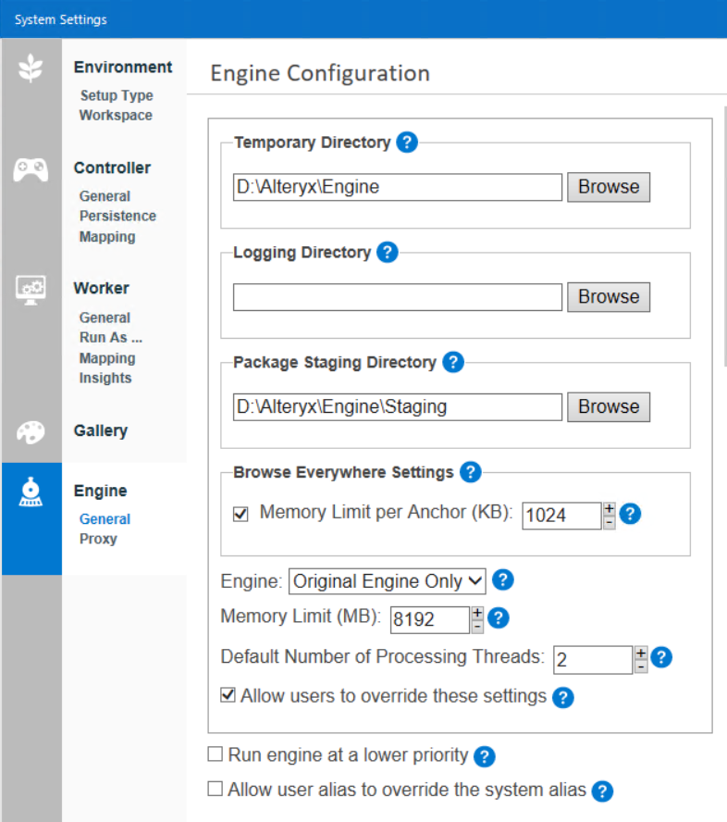
Task: Decrease Default Number of Processing Threads
Action: coord(640,666)
